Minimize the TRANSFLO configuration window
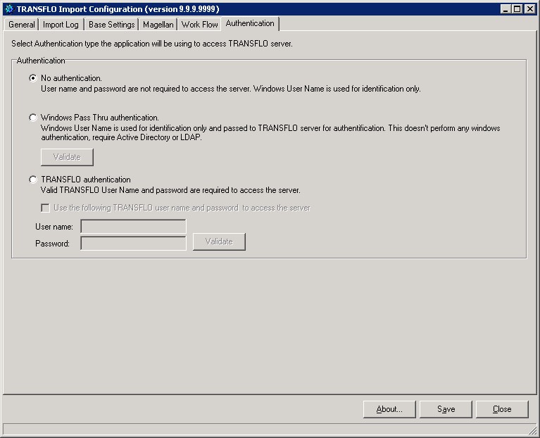The width and height of the screenshot is (540, 438). coord(506,9)
